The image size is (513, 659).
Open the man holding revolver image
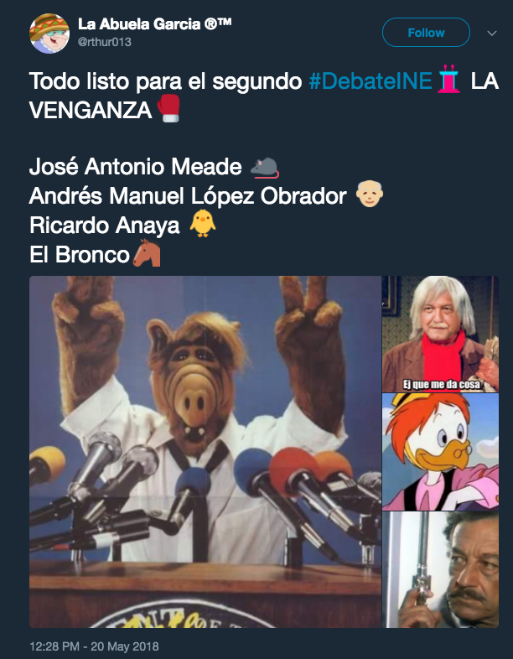pyautogui.click(x=440, y=570)
